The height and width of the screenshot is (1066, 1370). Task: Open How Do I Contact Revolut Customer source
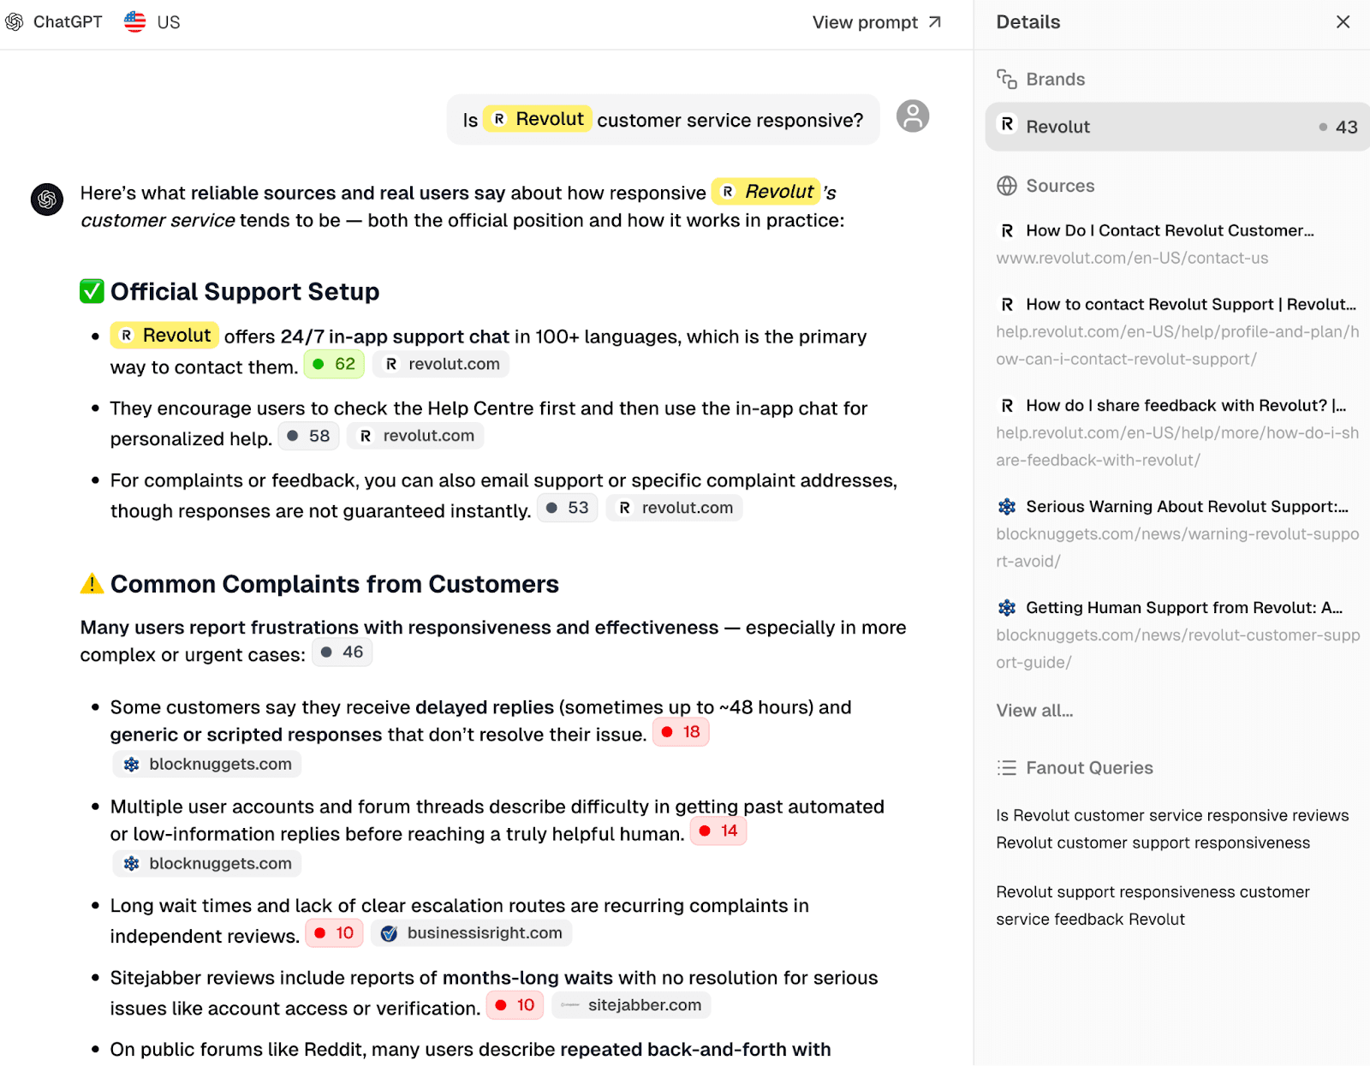pyautogui.click(x=1170, y=230)
